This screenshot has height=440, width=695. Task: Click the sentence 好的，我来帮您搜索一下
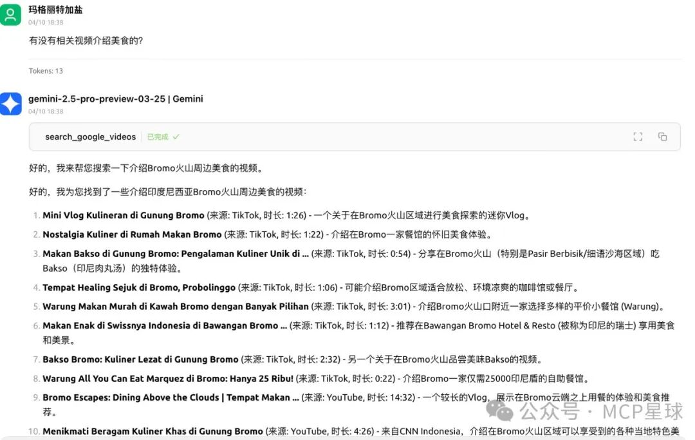[147, 168]
